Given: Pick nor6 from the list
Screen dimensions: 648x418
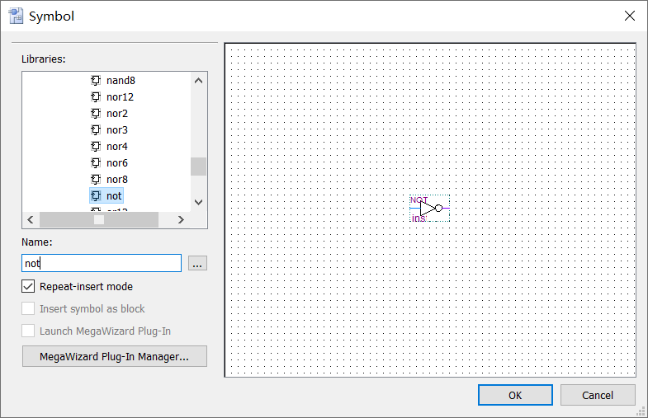Looking at the screenshot, I should click(x=117, y=163).
